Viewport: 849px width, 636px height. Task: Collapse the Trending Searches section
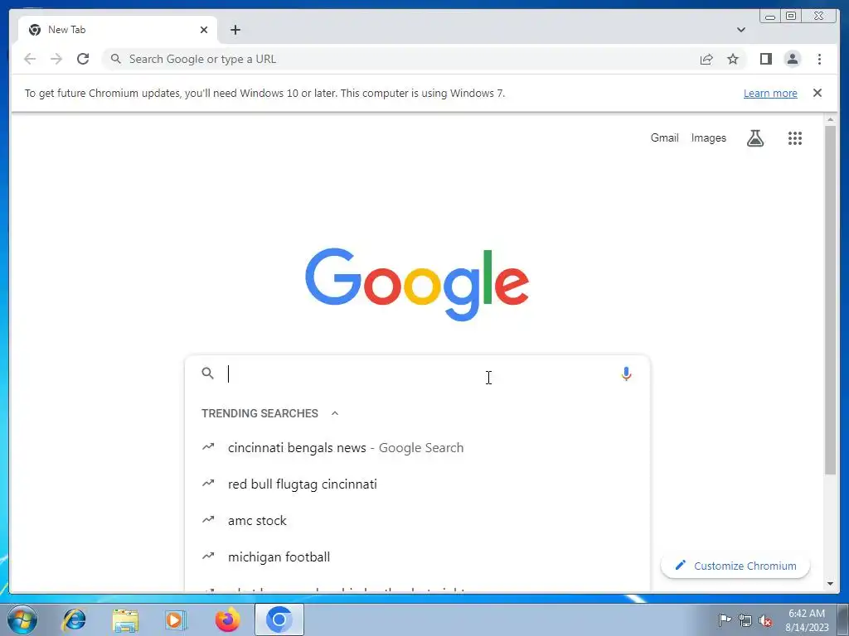click(x=335, y=413)
